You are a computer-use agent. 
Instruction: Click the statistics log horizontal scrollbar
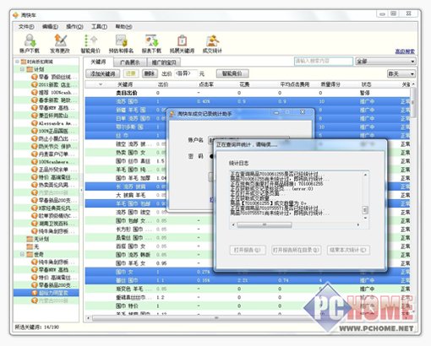click(296, 225)
